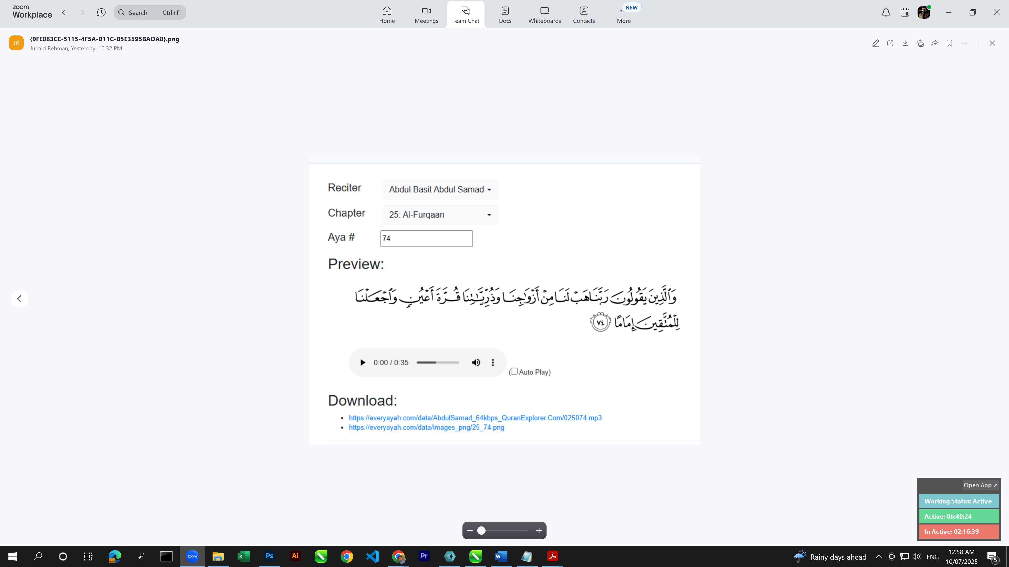
Task: Download the PNG image
Action: [905, 43]
